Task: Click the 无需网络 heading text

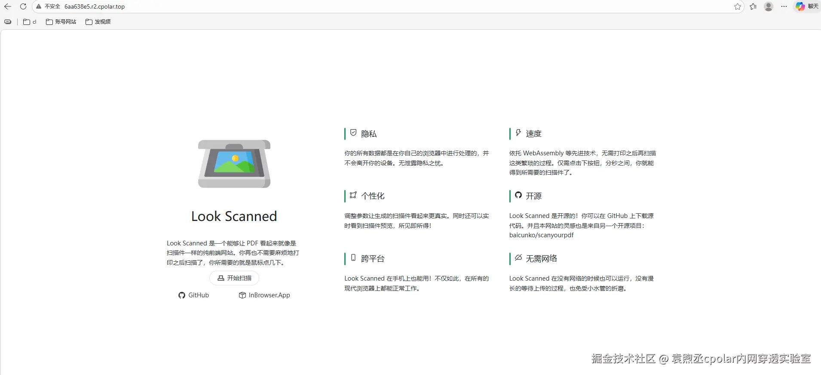Action: [542, 259]
